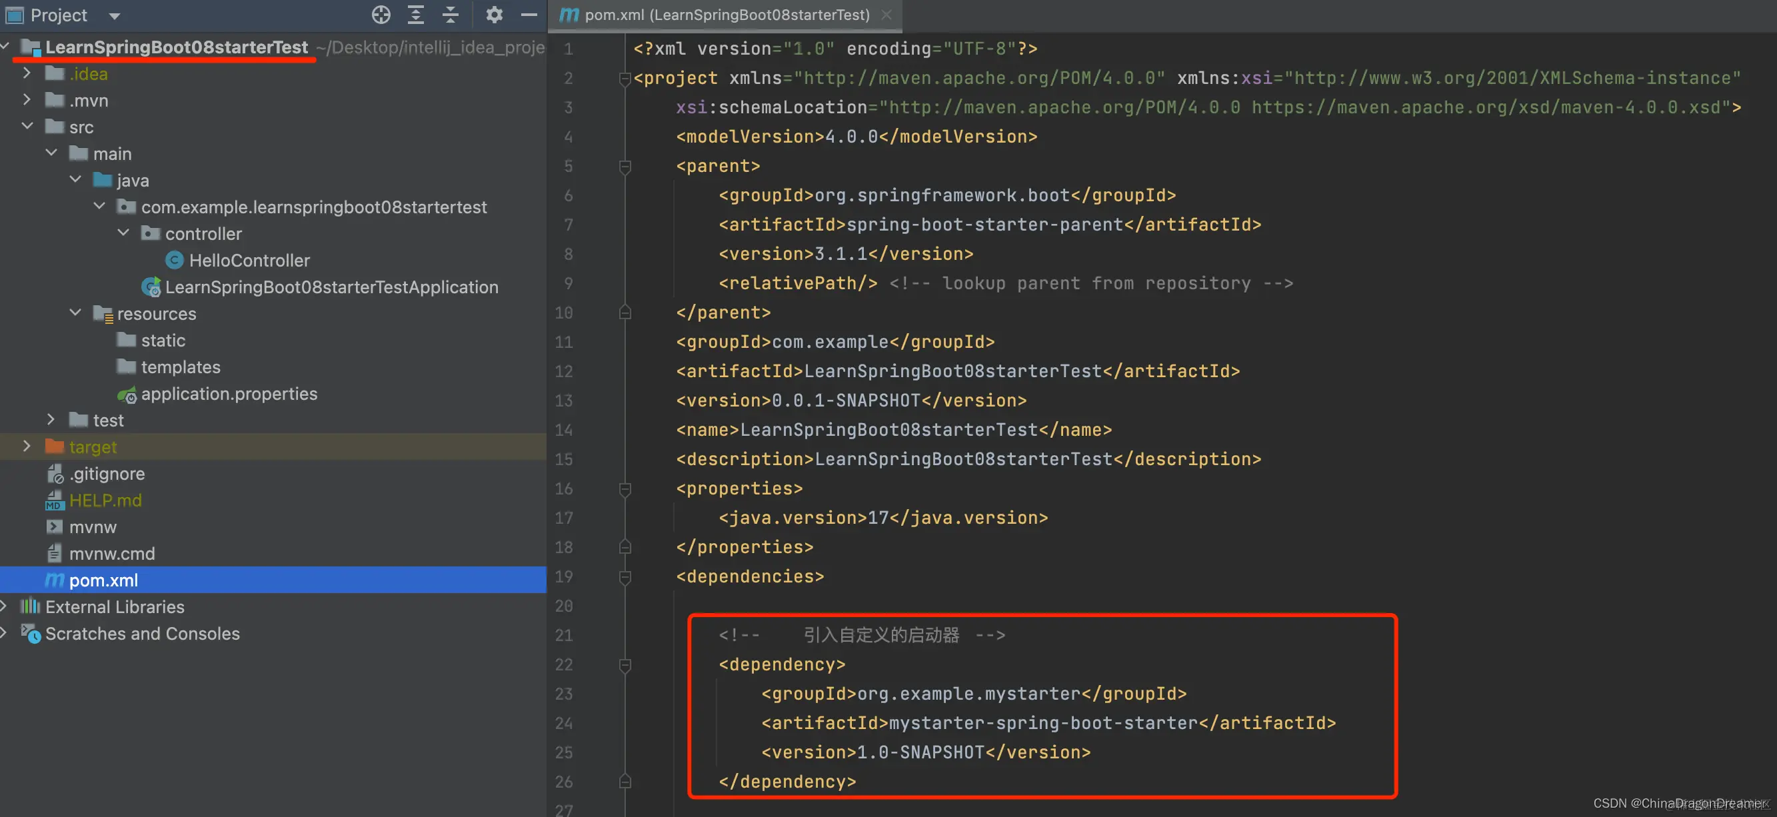Click the Expand All toolbar icon
Viewport: 1777px width, 817px height.
[x=415, y=15]
